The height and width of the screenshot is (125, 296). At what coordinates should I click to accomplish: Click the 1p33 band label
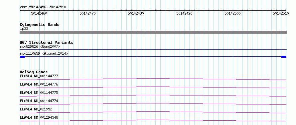click(x=24, y=29)
